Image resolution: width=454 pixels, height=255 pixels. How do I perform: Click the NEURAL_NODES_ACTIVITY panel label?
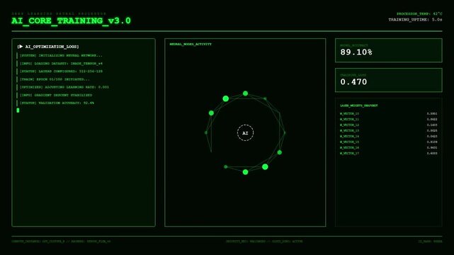click(x=191, y=45)
